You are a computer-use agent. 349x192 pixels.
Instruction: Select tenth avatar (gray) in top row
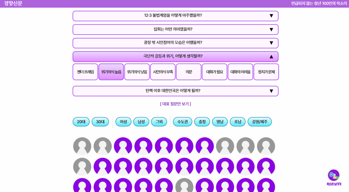point(266,146)
